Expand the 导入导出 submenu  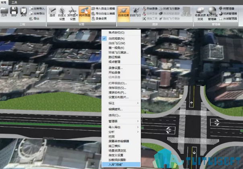pos(121,127)
